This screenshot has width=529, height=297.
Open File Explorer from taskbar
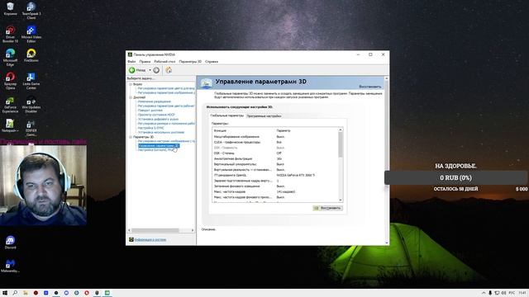26,293
